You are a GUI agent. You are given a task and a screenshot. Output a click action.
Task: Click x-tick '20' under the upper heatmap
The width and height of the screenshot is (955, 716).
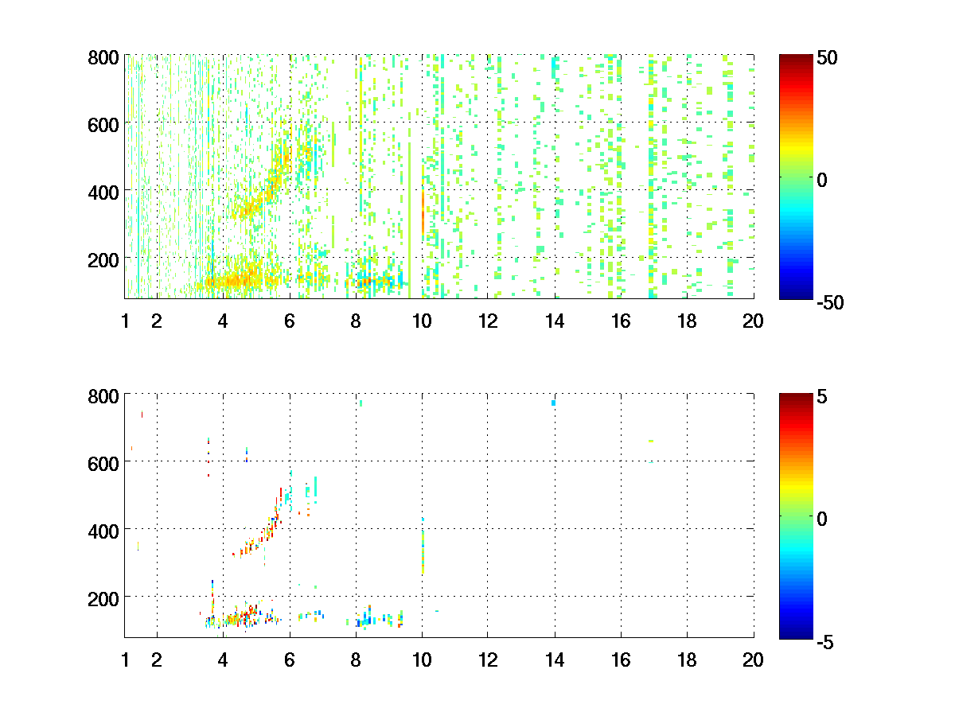[753, 321]
